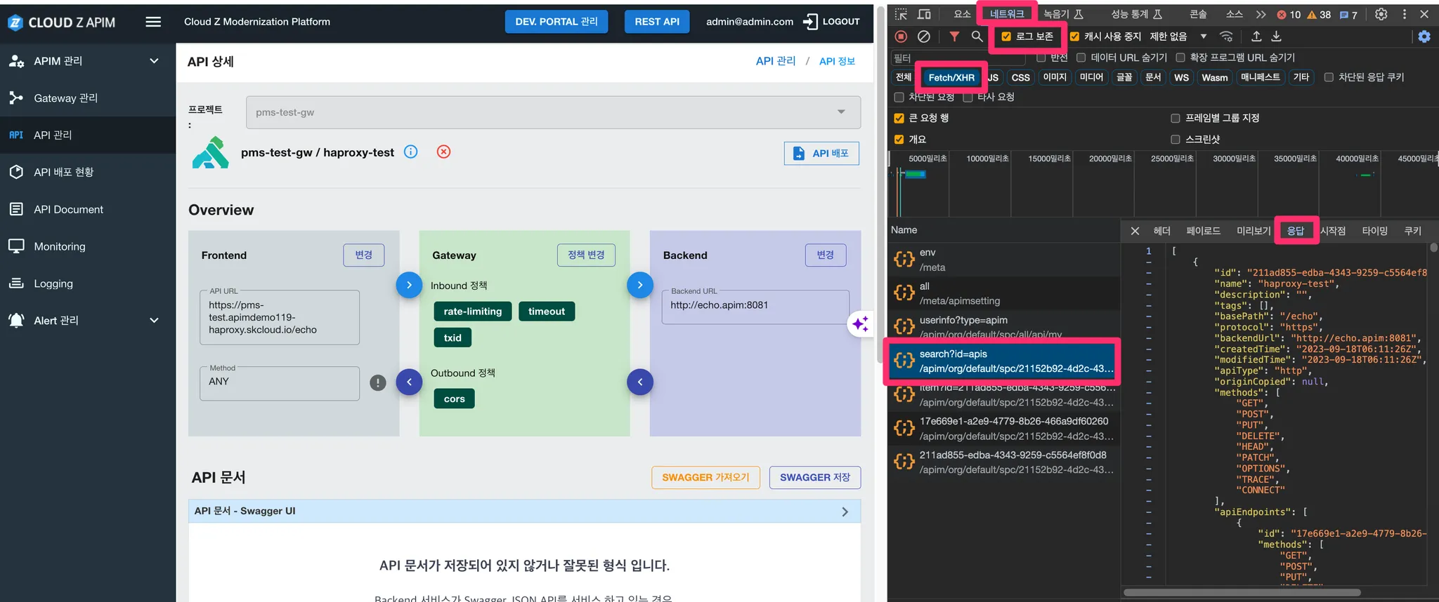Click the response pane horizontal scrollbar
1439x602 pixels.
[1242, 593]
